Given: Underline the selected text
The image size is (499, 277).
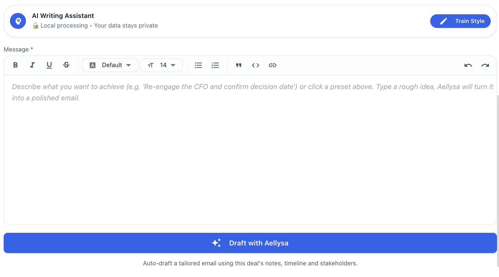Looking at the screenshot, I should point(49,65).
